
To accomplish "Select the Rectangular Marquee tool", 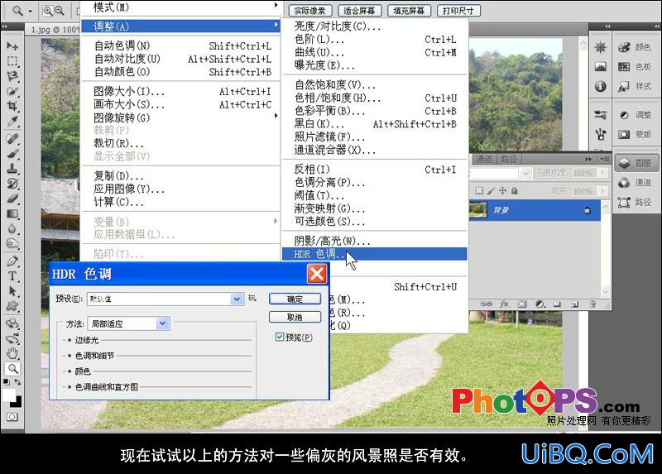I will pyautogui.click(x=12, y=61).
